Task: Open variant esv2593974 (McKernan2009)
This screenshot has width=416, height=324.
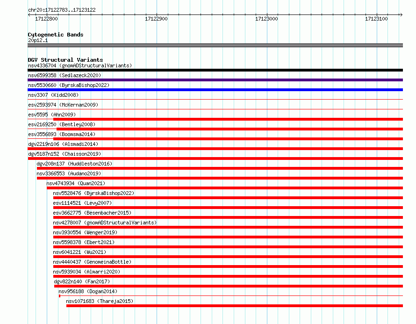Action: coord(63,105)
